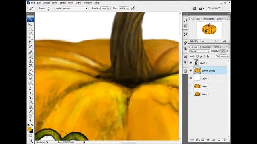Create a new layer
This screenshot has width=257, height=144.
[219, 140]
